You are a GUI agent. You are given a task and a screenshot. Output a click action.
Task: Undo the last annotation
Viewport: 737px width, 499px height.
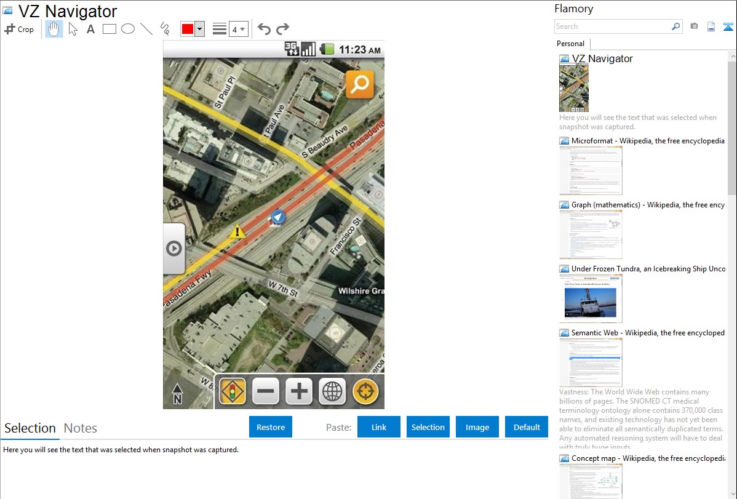(x=264, y=29)
